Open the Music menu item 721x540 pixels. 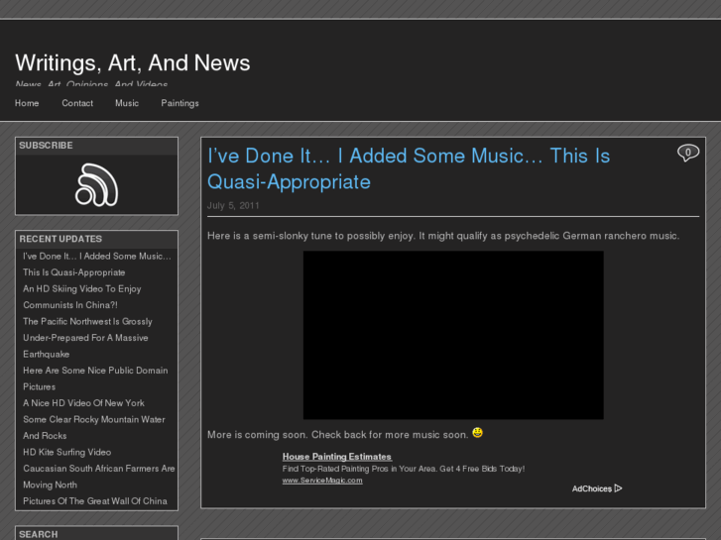(x=127, y=103)
